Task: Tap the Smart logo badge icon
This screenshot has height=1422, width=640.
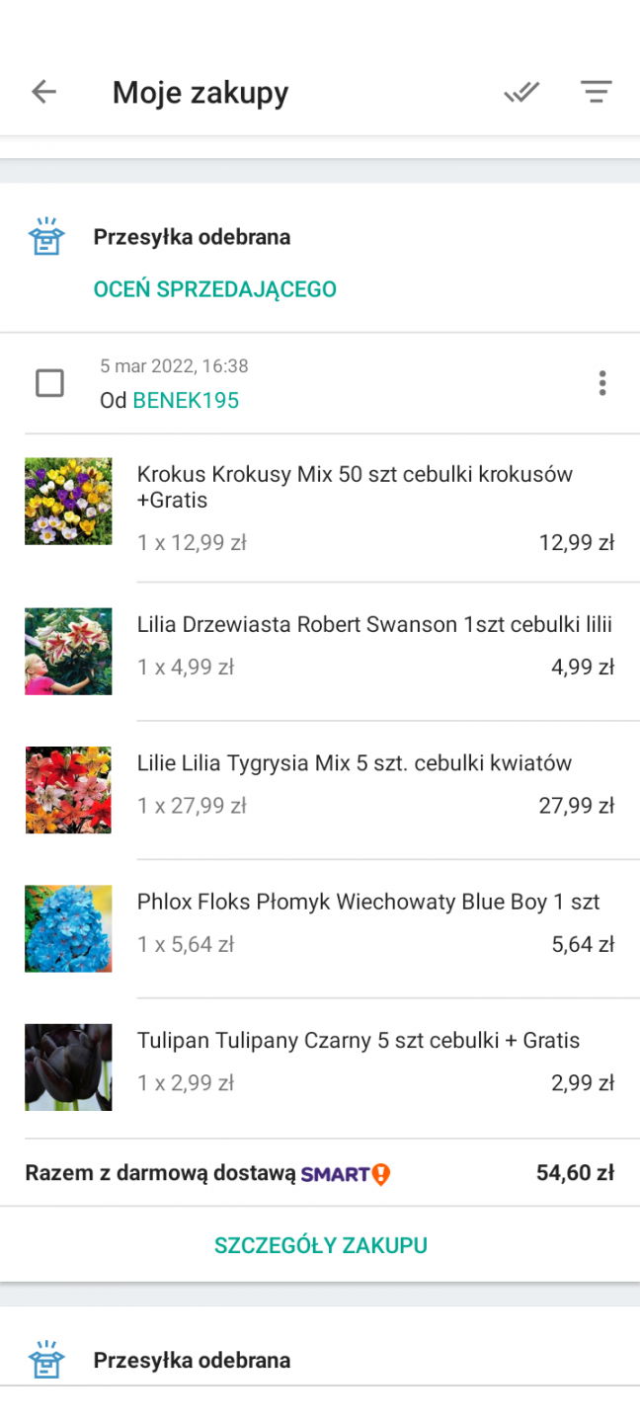Action: [347, 1174]
